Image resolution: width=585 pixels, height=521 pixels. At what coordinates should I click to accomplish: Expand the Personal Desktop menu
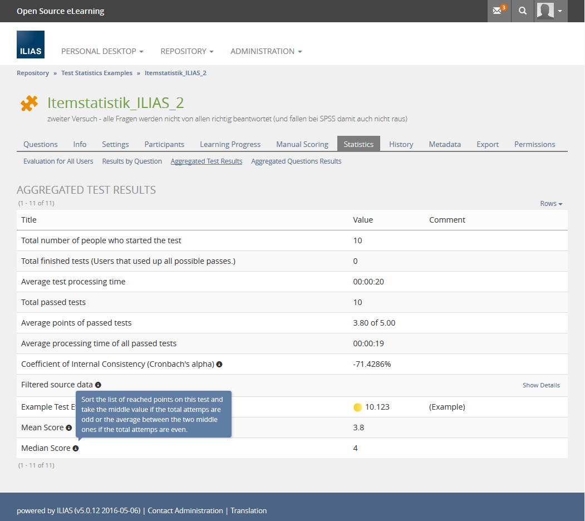tap(102, 51)
